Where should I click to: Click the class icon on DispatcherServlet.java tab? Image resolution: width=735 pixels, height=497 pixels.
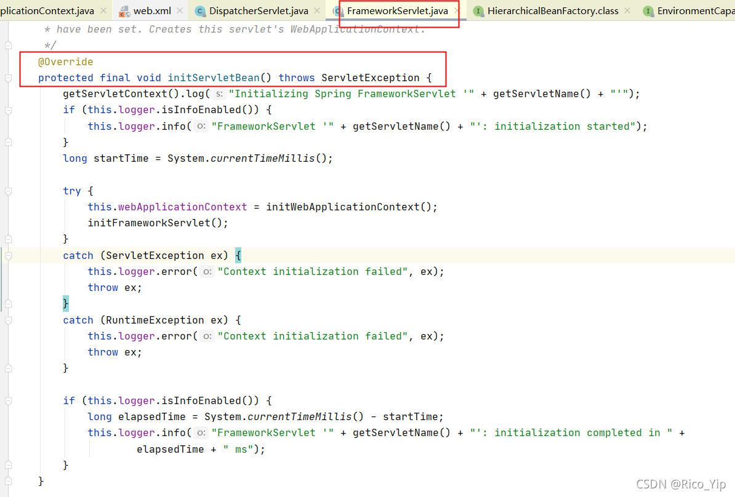coord(200,11)
